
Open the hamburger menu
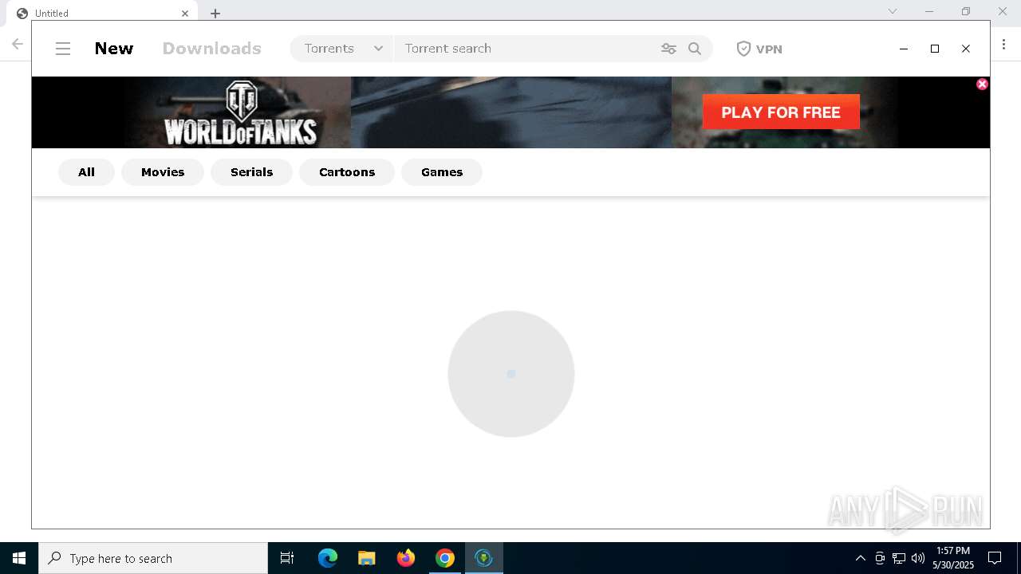coord(63,49)
